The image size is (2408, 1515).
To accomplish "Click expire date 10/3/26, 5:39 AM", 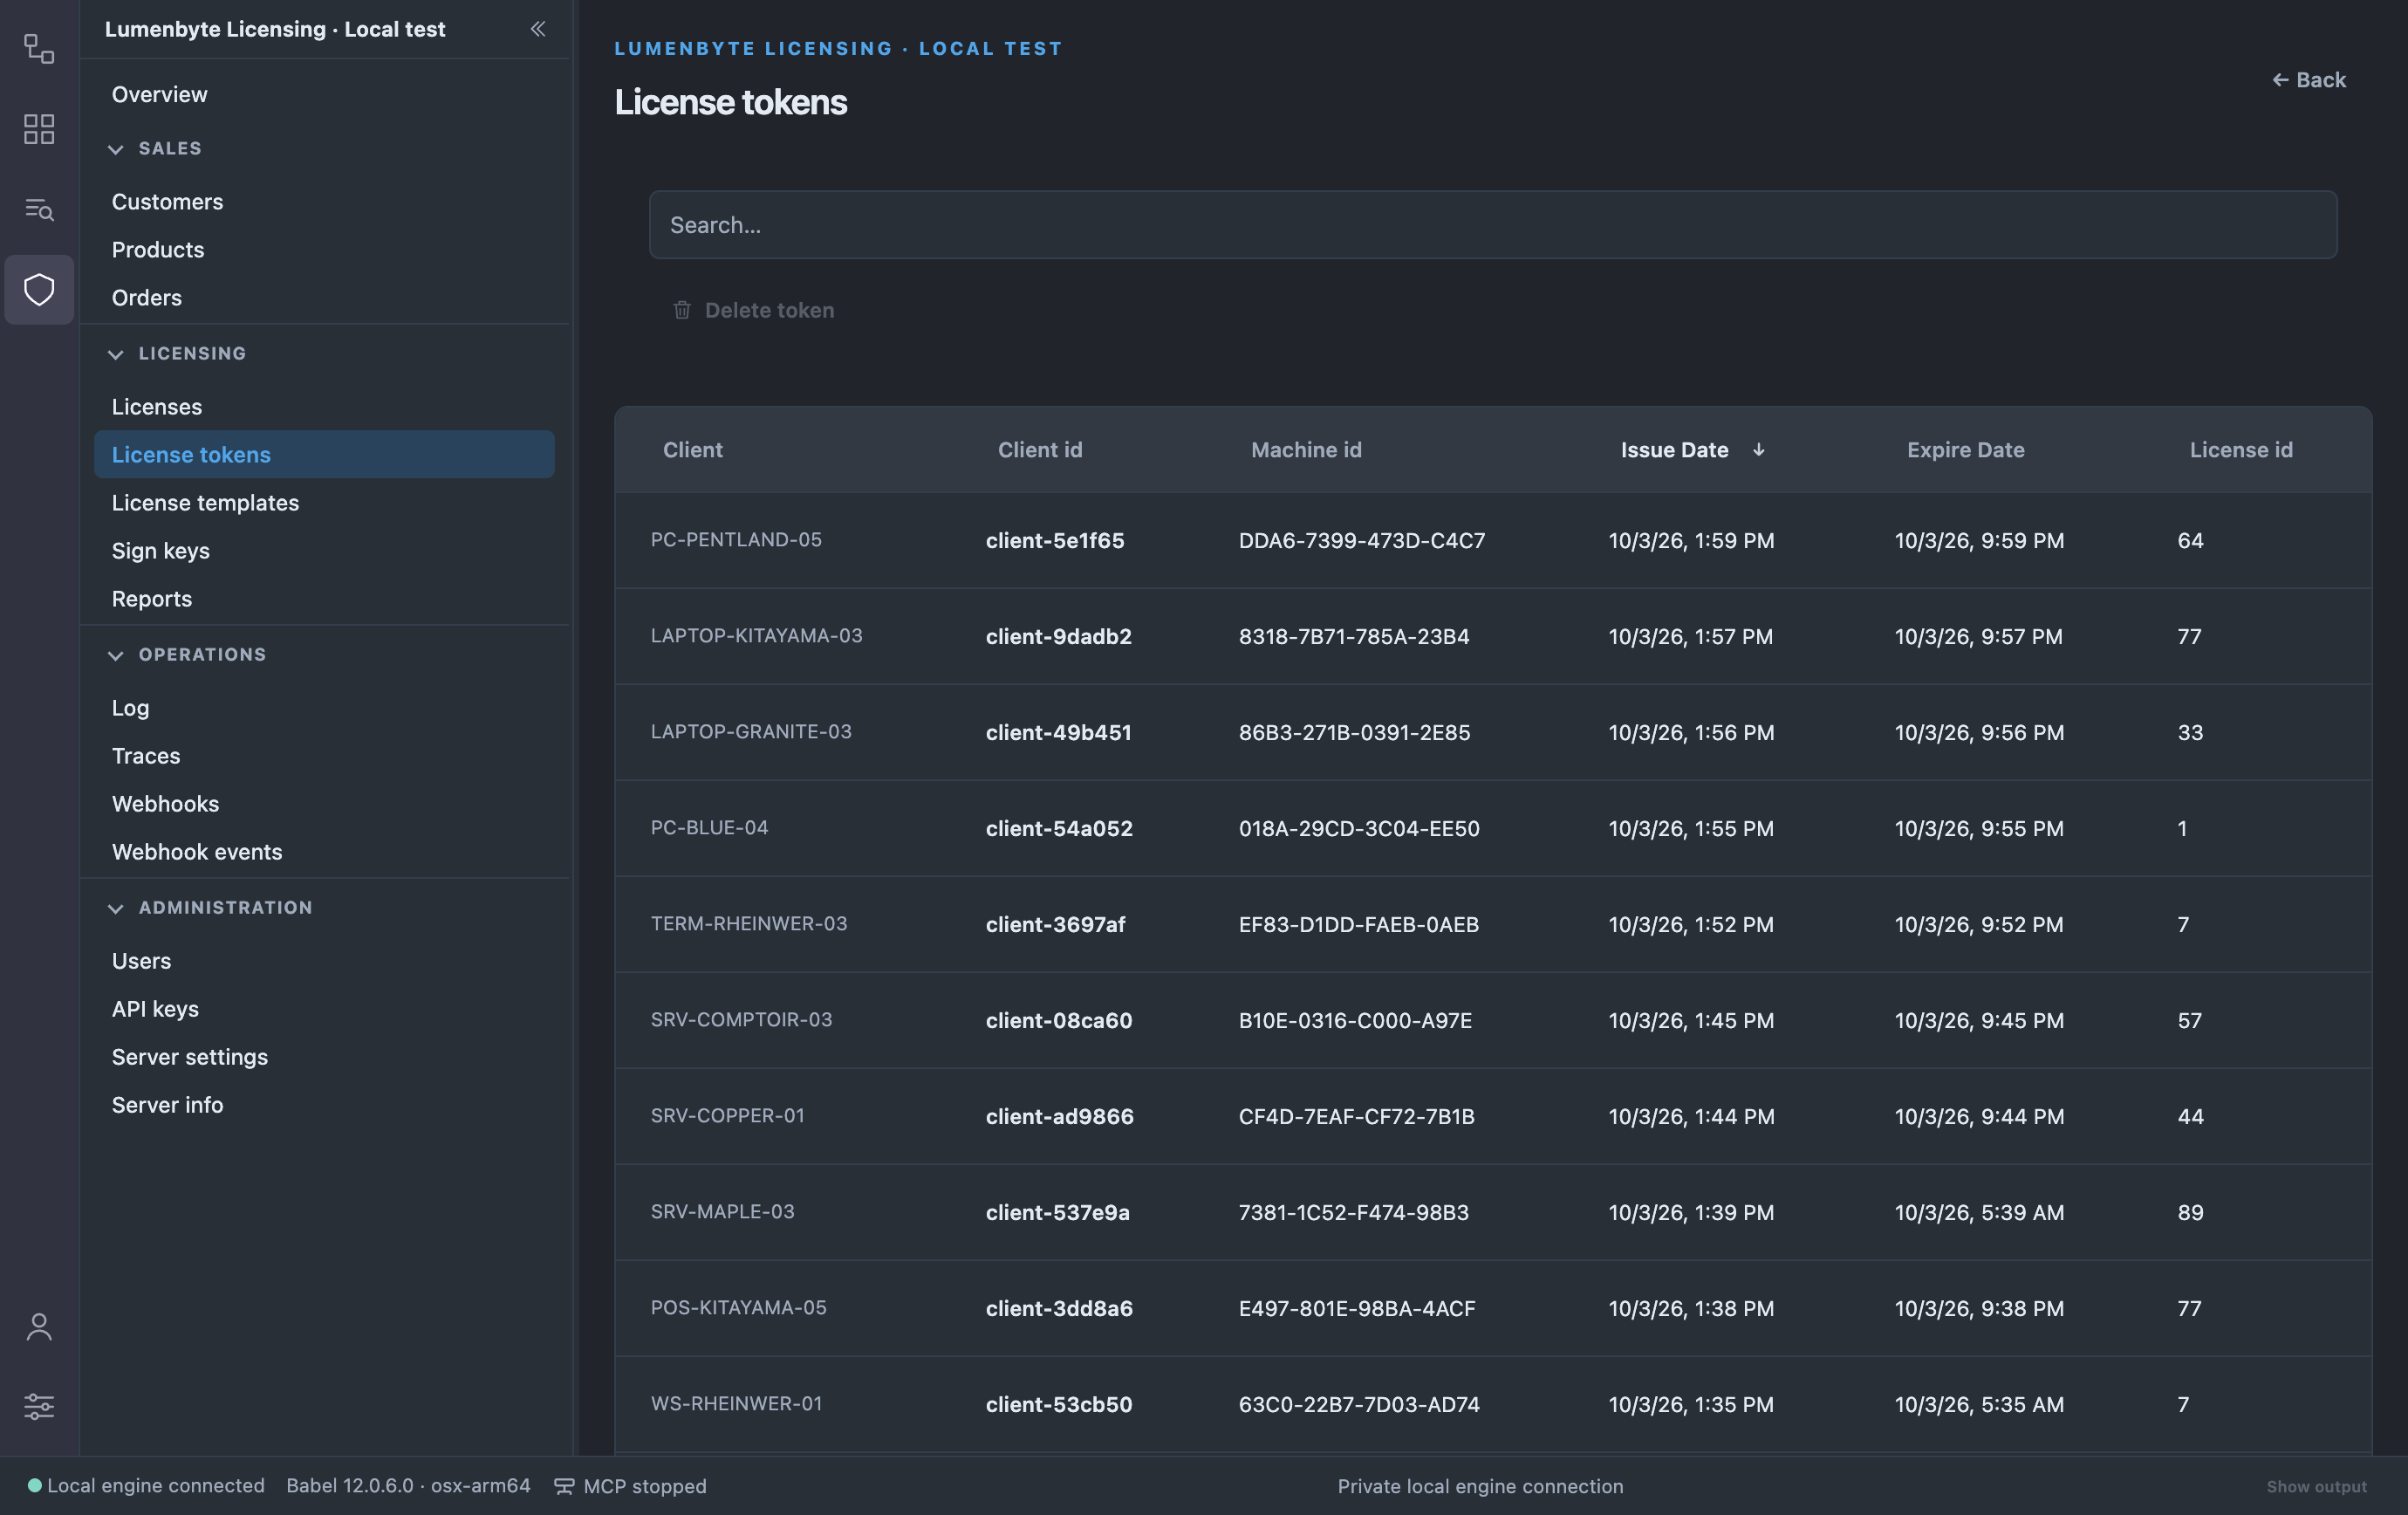I will point(1978,1212).
